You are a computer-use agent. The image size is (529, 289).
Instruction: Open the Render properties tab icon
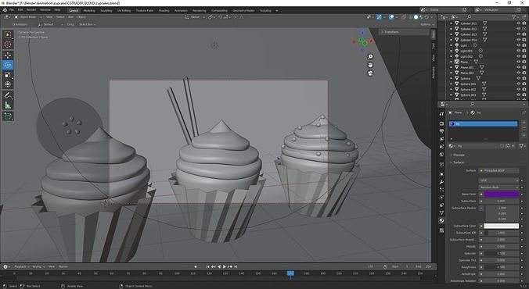[x=441, y=123]
